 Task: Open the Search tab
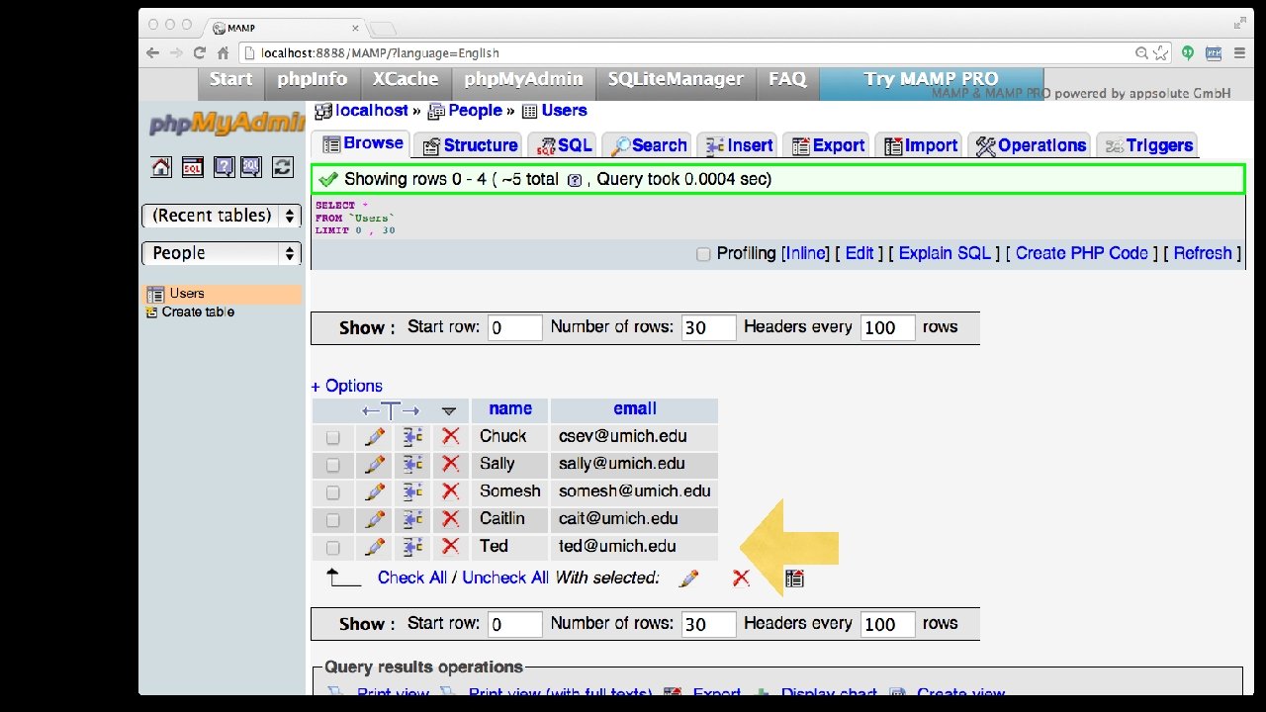tap(648, 145)
